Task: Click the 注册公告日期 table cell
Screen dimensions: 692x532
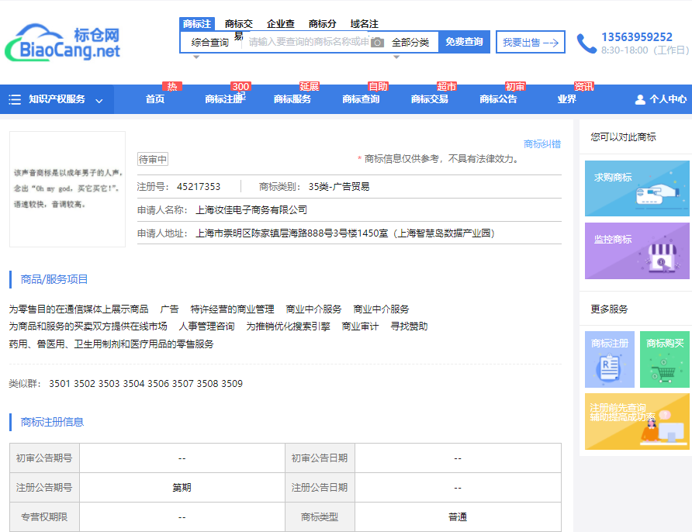Action: [320, 488]
